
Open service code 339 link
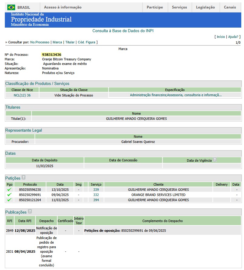[96, 190]
